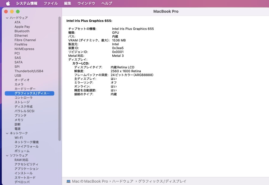This screenshot has height=185, width=269.
Task: Open the ヘルプ menu
Action: click(x=107, y=3)
